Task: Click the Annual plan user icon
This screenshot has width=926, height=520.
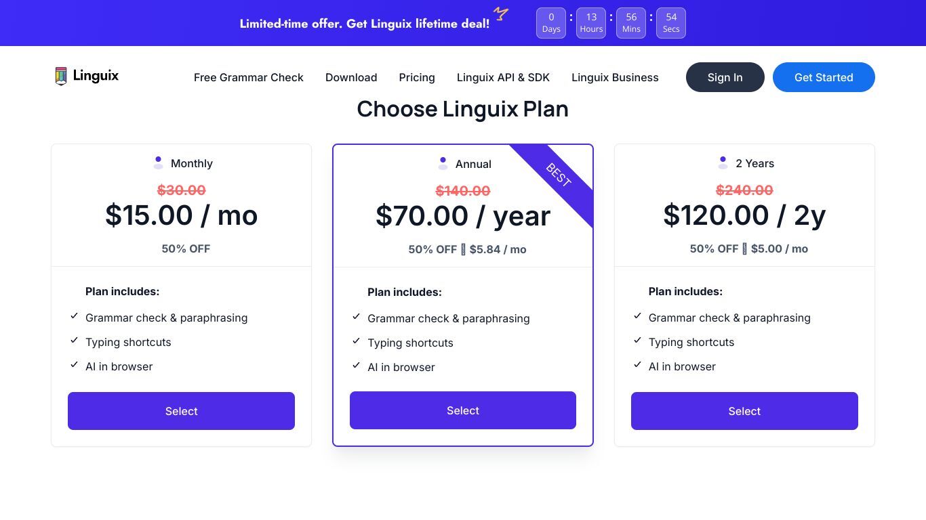Action: pos(443,164)
